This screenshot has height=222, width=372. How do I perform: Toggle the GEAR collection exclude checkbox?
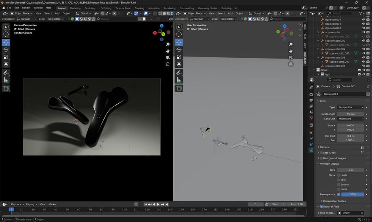point(359,70)
